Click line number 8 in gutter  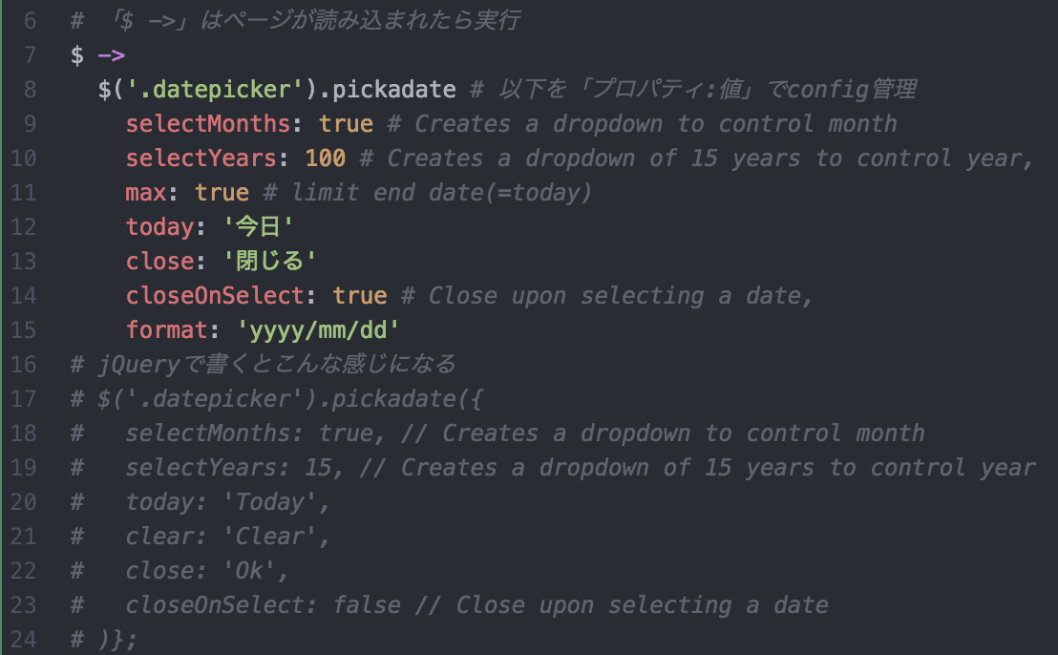(x=30, y=89)
